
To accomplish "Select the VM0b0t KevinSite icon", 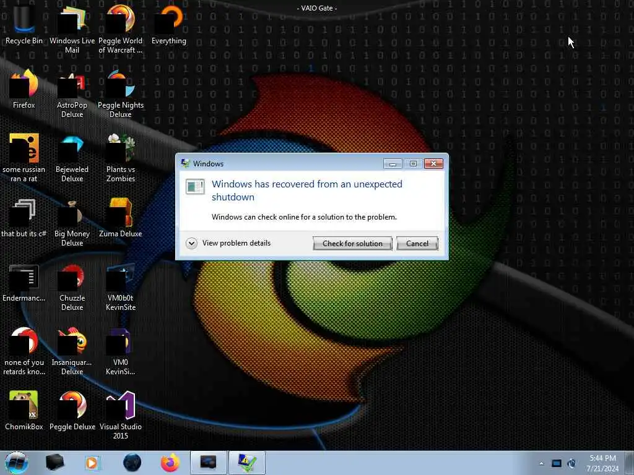I will point(121,286).
